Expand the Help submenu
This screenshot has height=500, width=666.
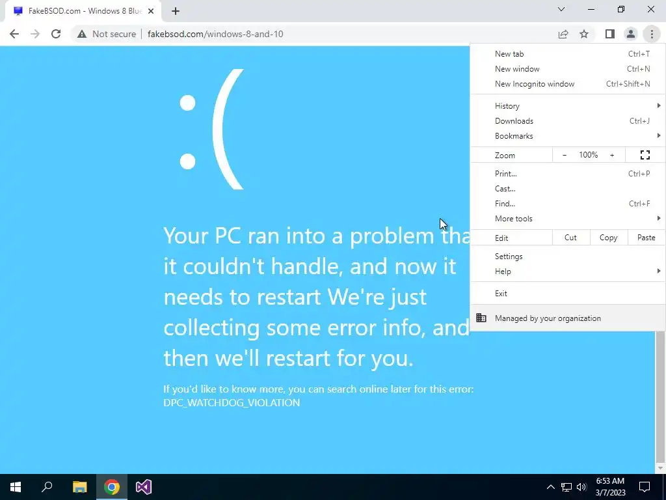pyautogui.click(x=568, y=271)
